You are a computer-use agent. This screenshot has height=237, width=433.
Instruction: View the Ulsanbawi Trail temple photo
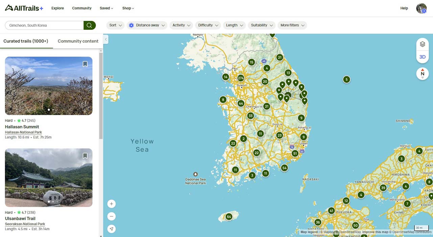[x=49, y=177]
